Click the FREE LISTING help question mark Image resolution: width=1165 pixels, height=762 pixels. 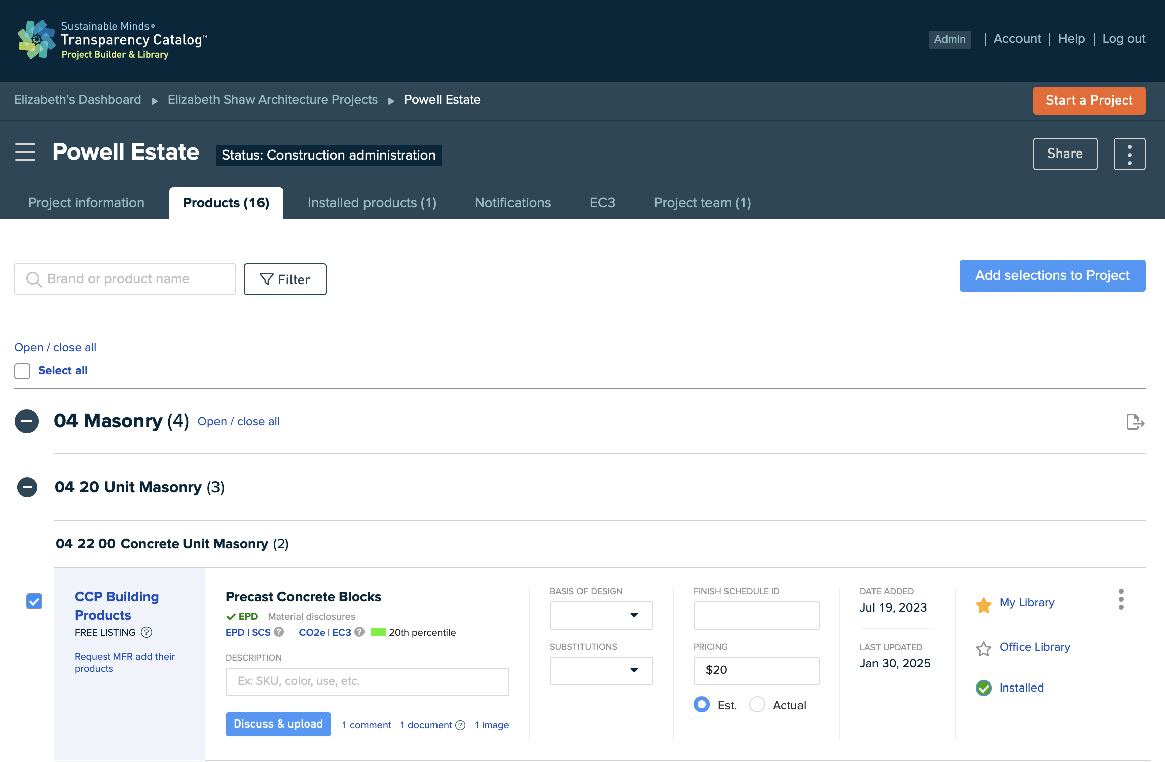[147, 632]
